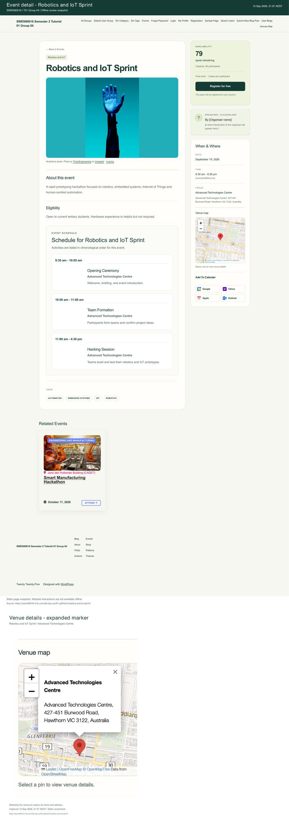
Task: Click the Apple calendar icon
Action: pyautogui.click(x=199, y=298)
